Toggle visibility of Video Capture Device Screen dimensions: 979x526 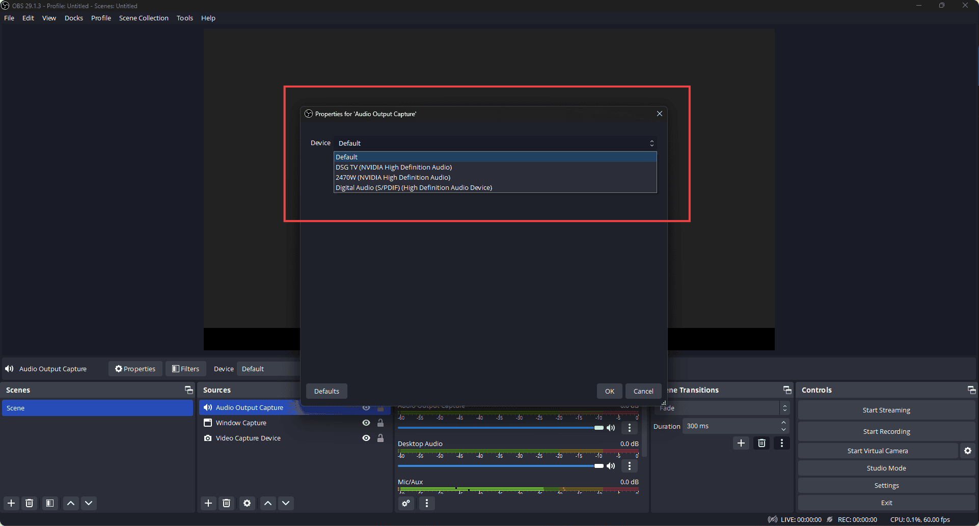pyautogui.click(x=366, y=438)
